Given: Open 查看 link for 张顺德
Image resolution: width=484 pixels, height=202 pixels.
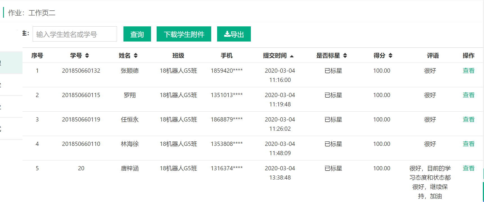Looking at the screenshot, I should point(469,71).
